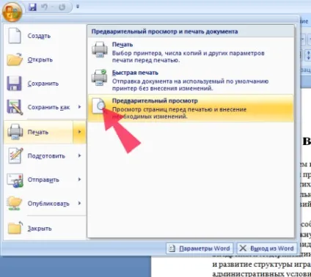
Task: Expand the Печать submenu arrow
Action: tap(79, 132)
